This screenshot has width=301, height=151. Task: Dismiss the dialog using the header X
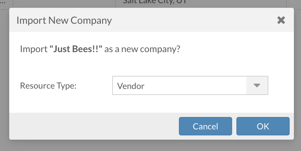[281, 20]
